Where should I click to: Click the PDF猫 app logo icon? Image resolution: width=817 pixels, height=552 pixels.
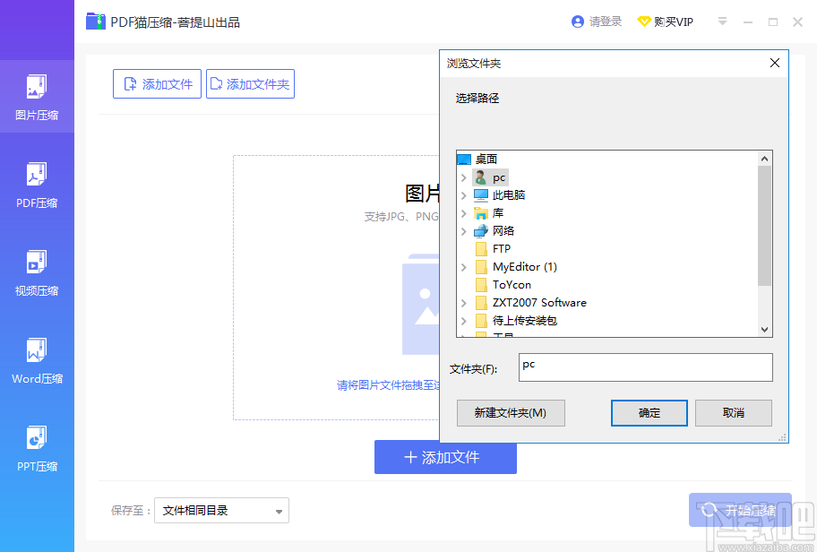point(97,21)
